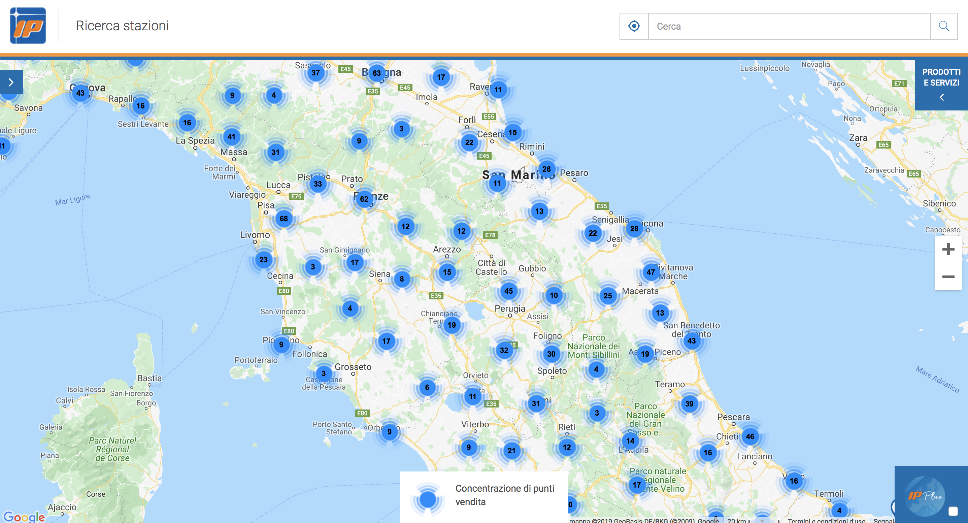
Task: Open Termini e condizioni d'uso link
Action: 826,520
